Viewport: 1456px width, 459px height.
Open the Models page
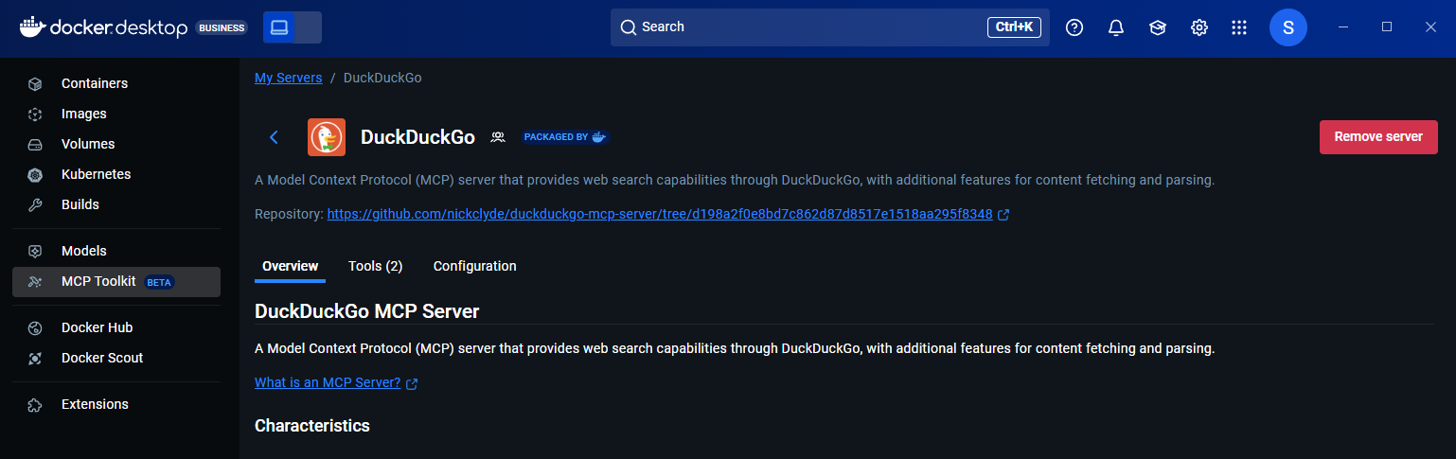click(83, 251)
